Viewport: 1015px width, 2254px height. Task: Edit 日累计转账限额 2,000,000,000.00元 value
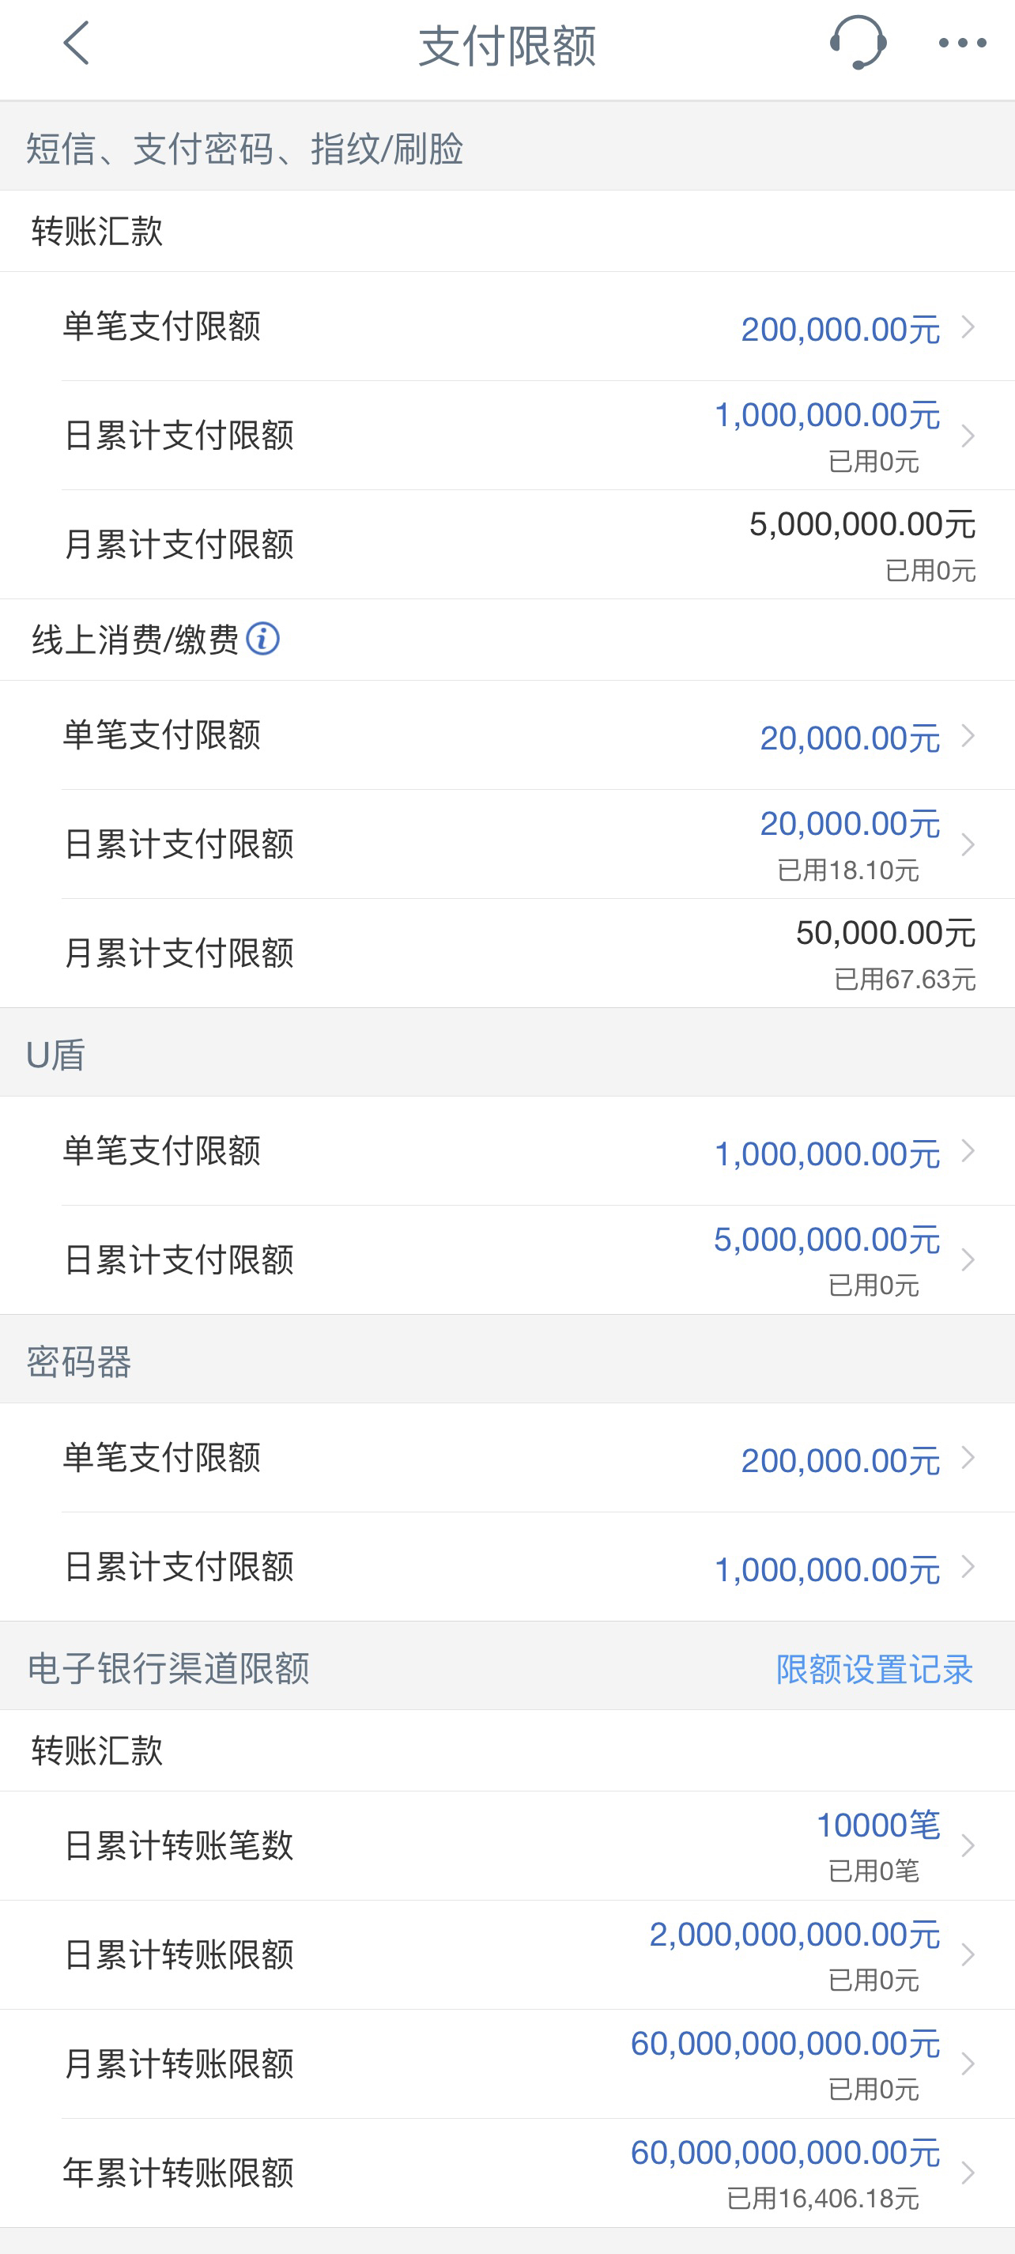pos(794,1935)
